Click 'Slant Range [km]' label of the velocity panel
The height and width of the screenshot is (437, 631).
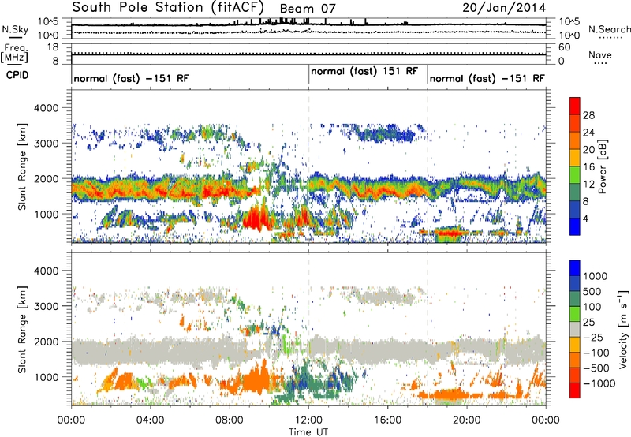[22, 329]
